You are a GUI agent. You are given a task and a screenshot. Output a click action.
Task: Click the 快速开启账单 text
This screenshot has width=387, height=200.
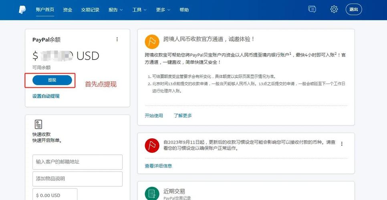[47, 141]
